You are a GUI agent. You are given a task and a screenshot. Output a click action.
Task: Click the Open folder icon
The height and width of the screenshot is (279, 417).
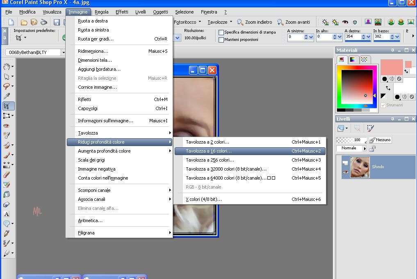[x=24, y=22]
